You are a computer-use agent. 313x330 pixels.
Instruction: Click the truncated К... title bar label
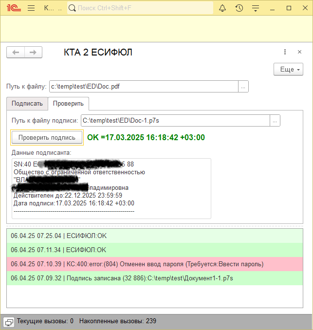(x=49, y=8)
